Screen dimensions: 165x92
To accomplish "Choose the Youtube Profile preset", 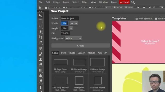I will (97, 83).
